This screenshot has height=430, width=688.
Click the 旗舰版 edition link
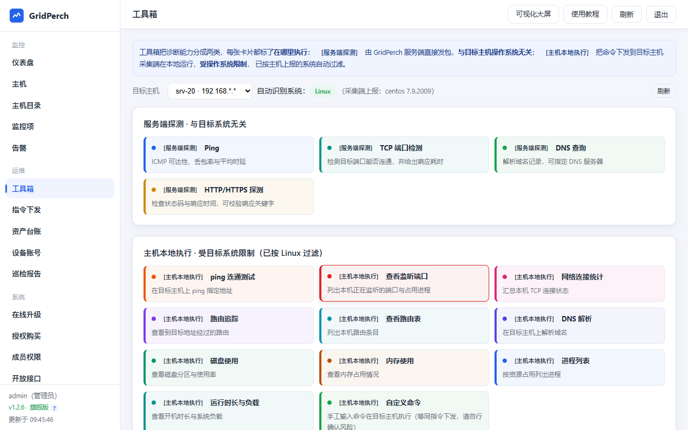39,407
